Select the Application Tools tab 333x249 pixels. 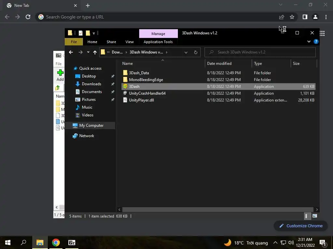click(158, 42)
